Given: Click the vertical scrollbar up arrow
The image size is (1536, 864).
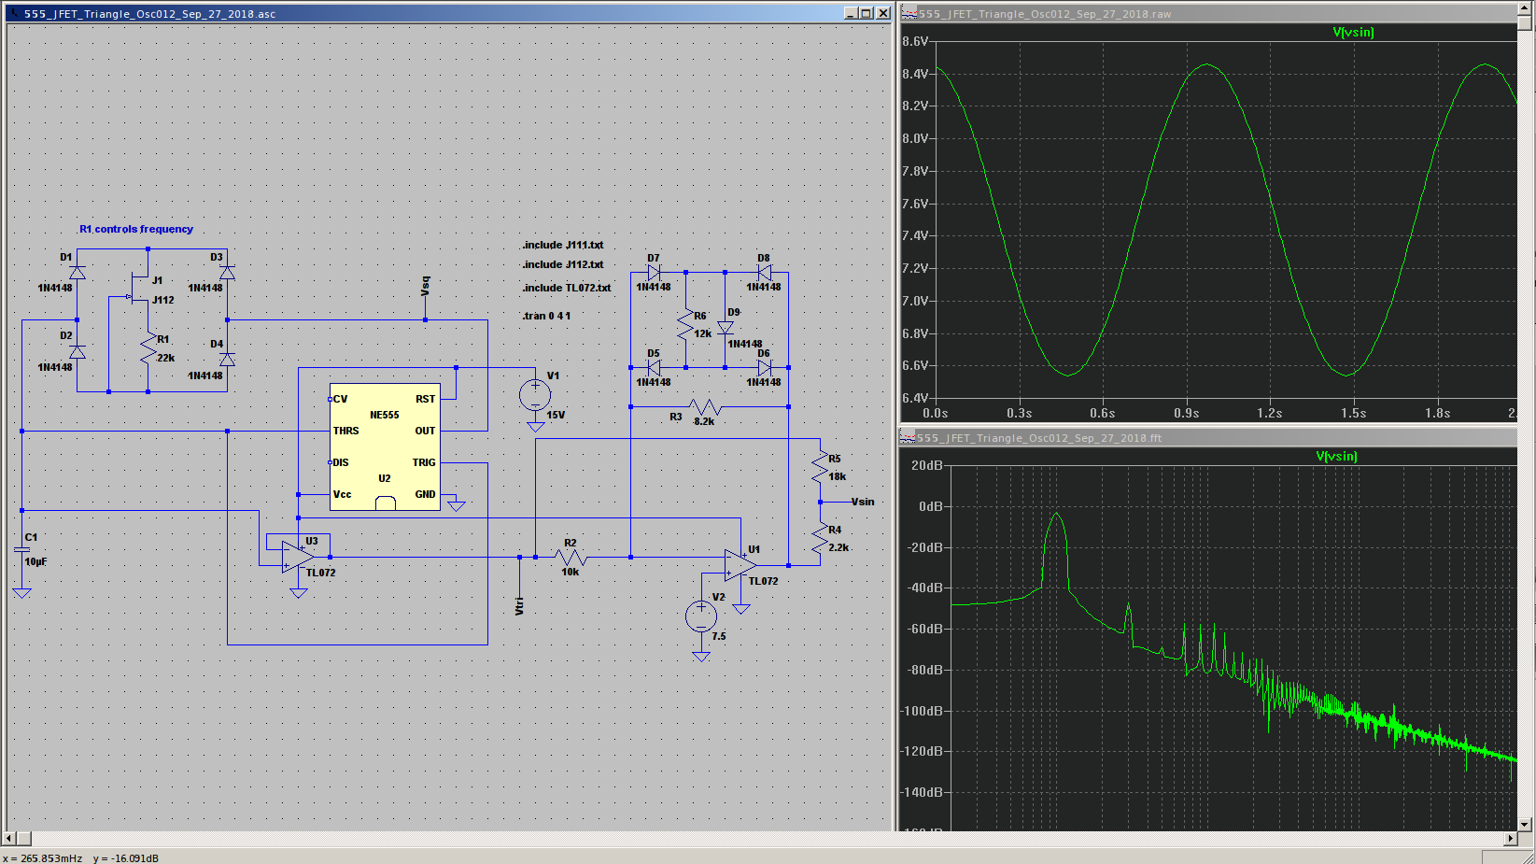Looking at the screenshot, I should click(1525, 8).
